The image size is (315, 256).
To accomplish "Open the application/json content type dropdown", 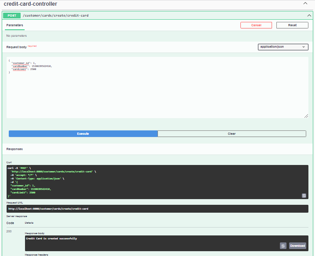I will click(x=283, y=47).
